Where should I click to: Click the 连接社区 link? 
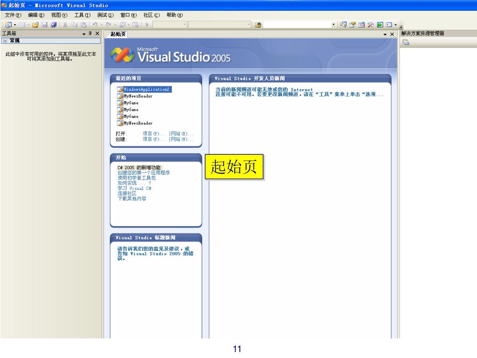click(x=127, y=193)
